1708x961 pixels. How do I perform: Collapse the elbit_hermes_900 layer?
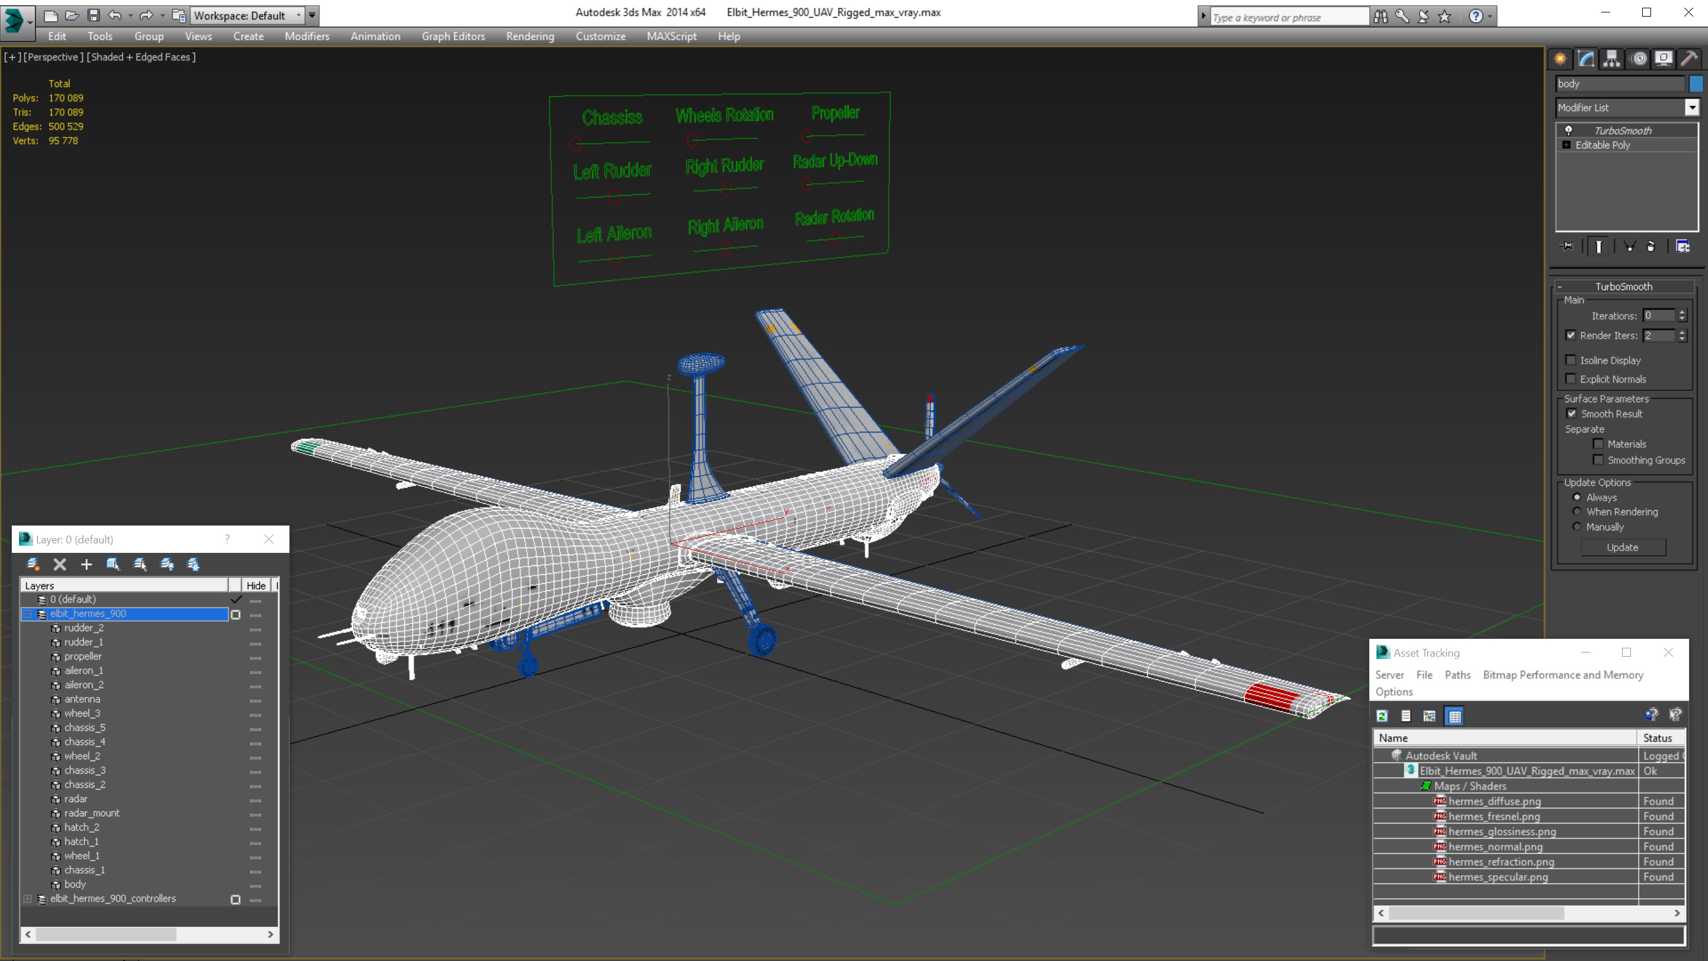click(x=28, y=613)
